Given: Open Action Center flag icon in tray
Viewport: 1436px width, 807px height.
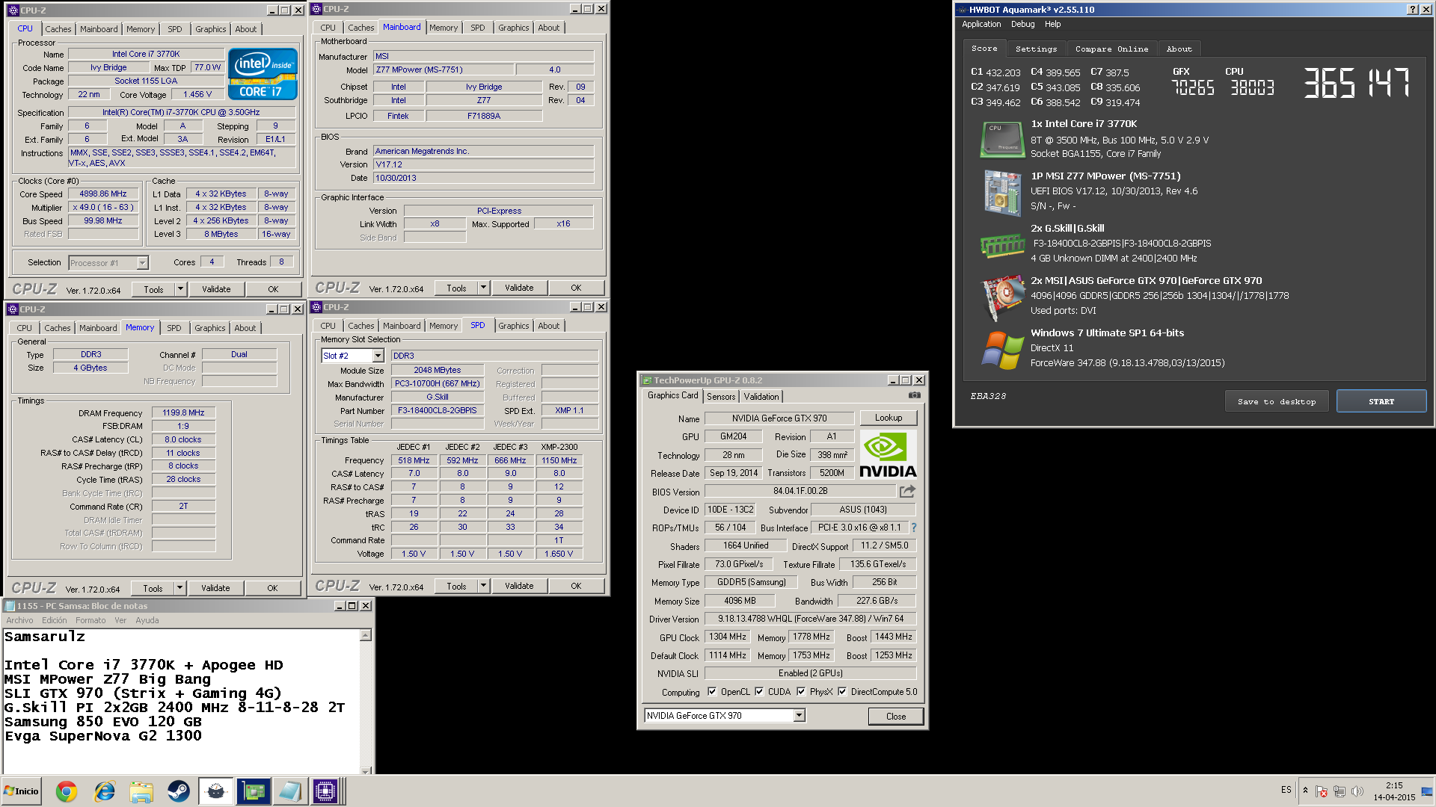Looking at the screenshot, I should (1322, 791).
